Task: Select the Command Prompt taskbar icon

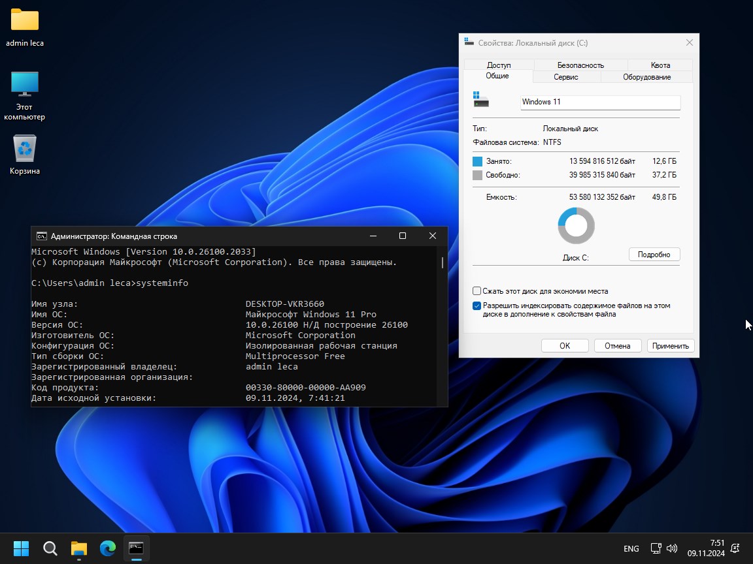Action: tap(136, 548)
